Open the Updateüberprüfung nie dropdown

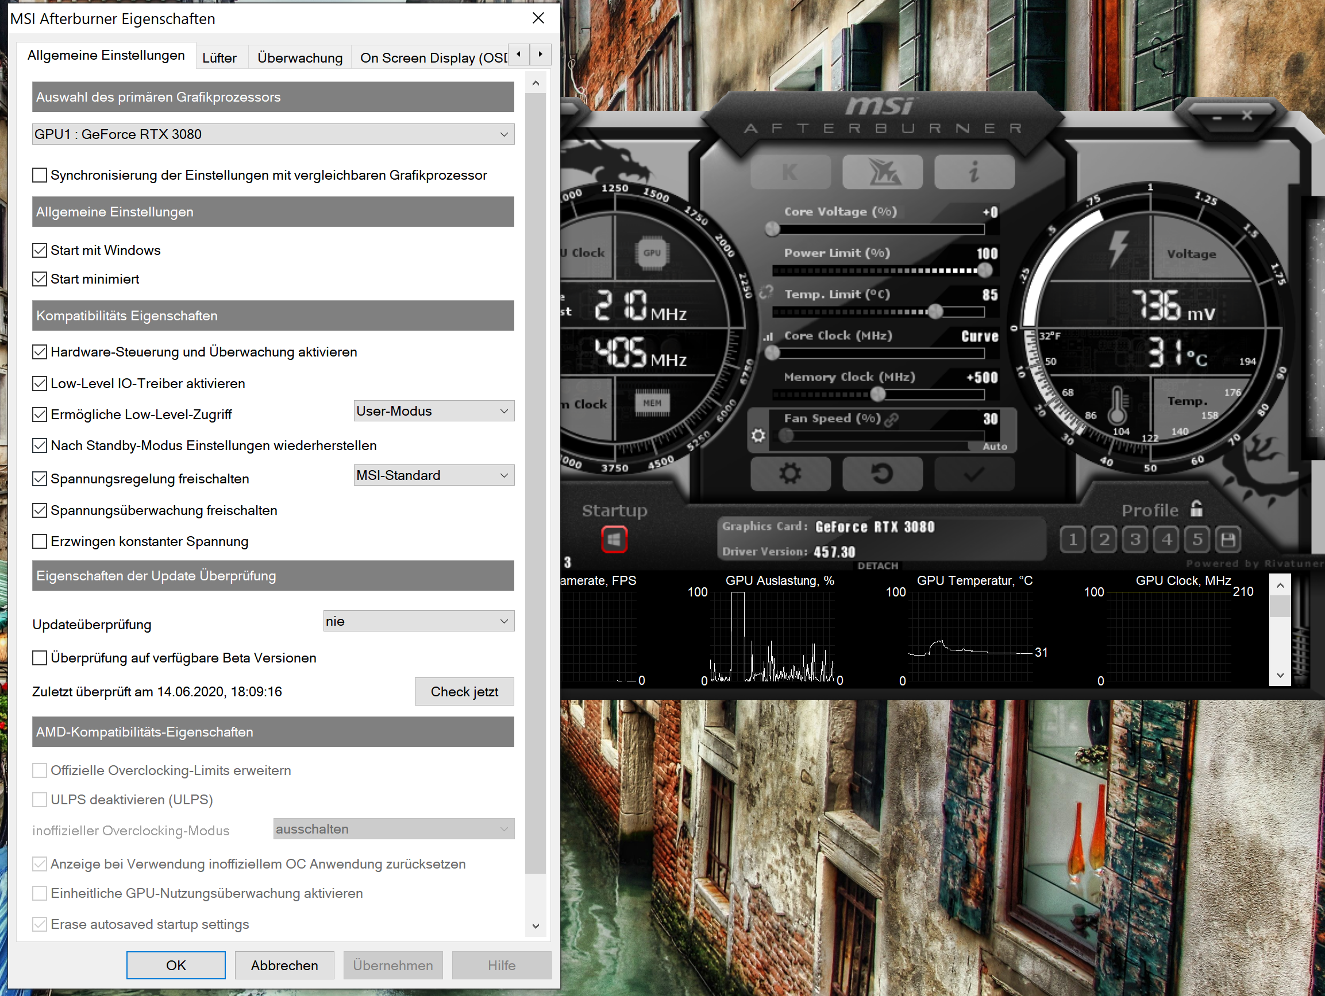[418, 621]
